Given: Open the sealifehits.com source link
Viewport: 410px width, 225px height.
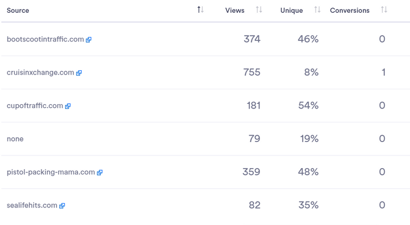Looking at the screenshot, I should tap(32, 205).
